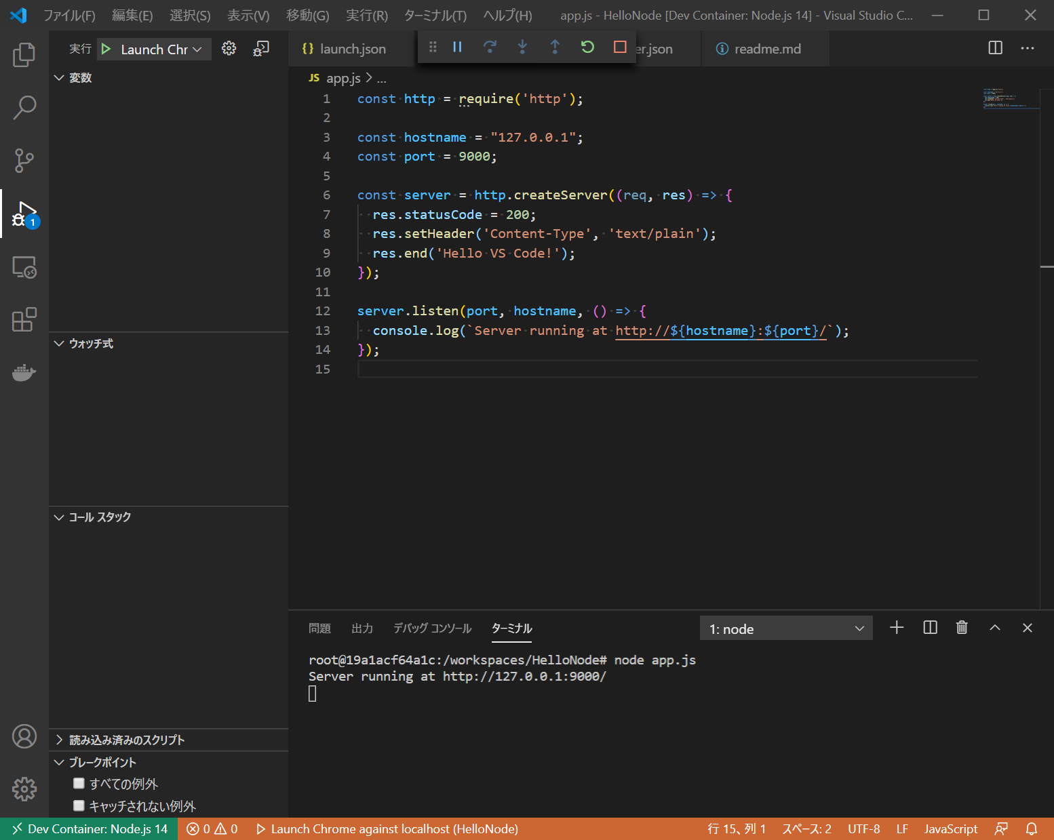This screenshot has height=840, width=1054.
Task: Open the 実行(R) menu
Action: point(367,15)
